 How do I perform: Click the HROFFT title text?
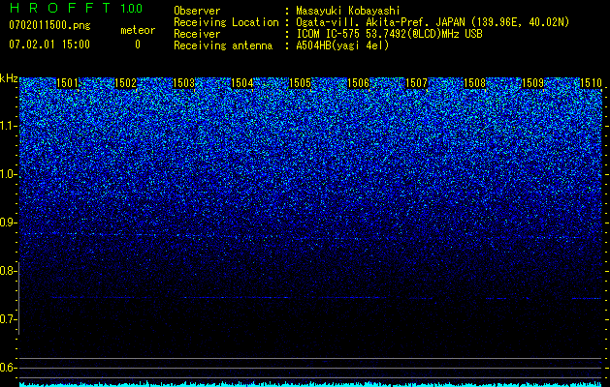(60, 8)
